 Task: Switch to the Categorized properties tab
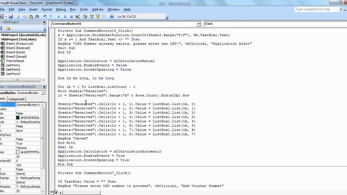pyautogui.click(x=16, y=99)
